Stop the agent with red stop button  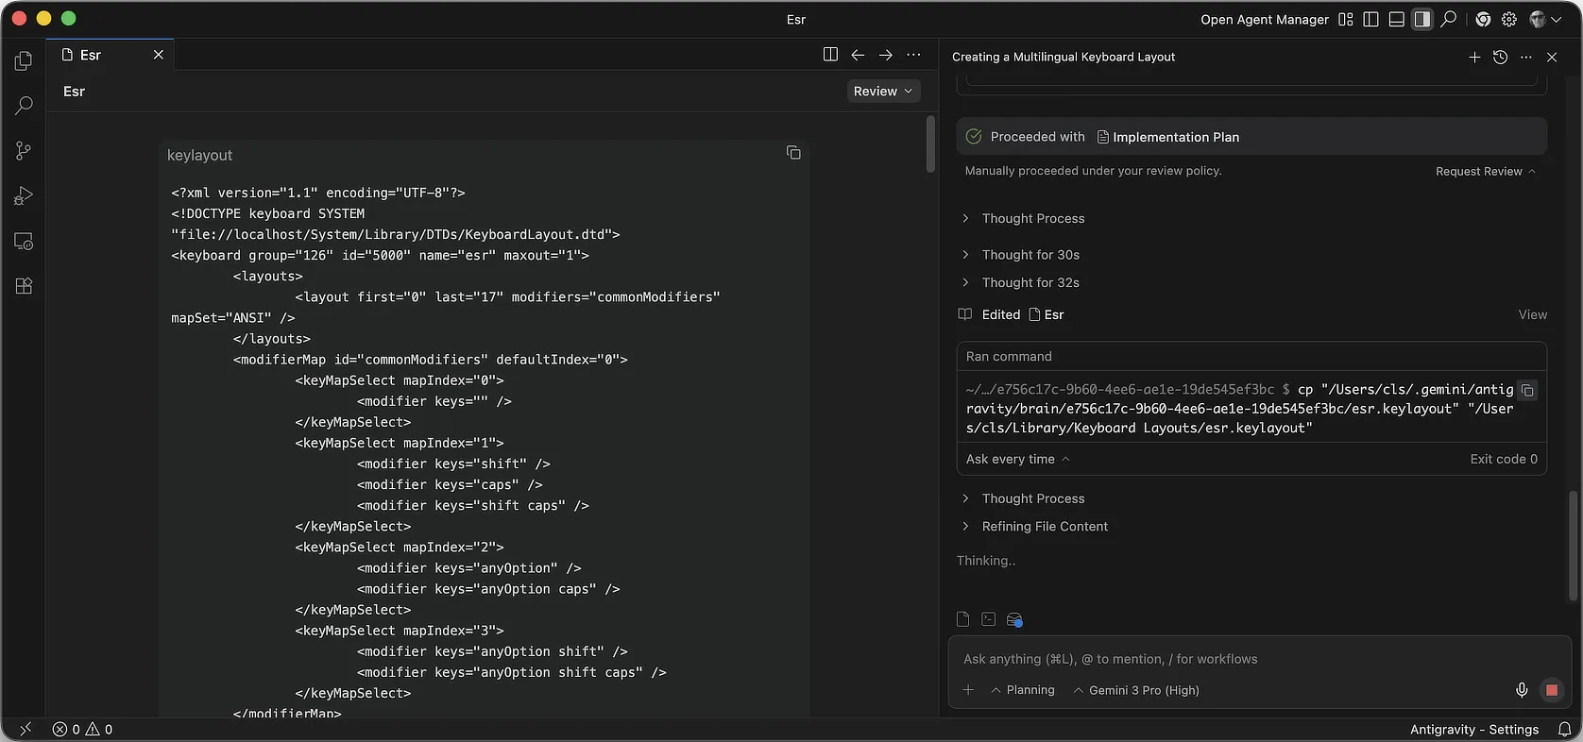(x=1551, y=690)
